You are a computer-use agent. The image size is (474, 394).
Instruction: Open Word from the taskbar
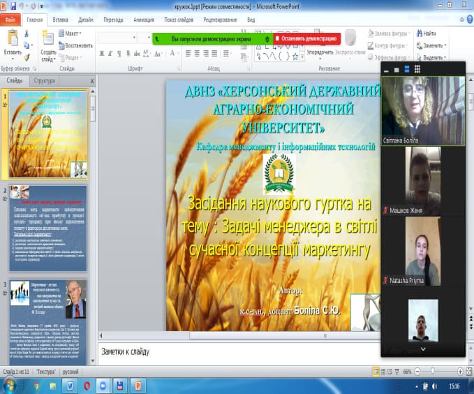(x=70, y=386)
